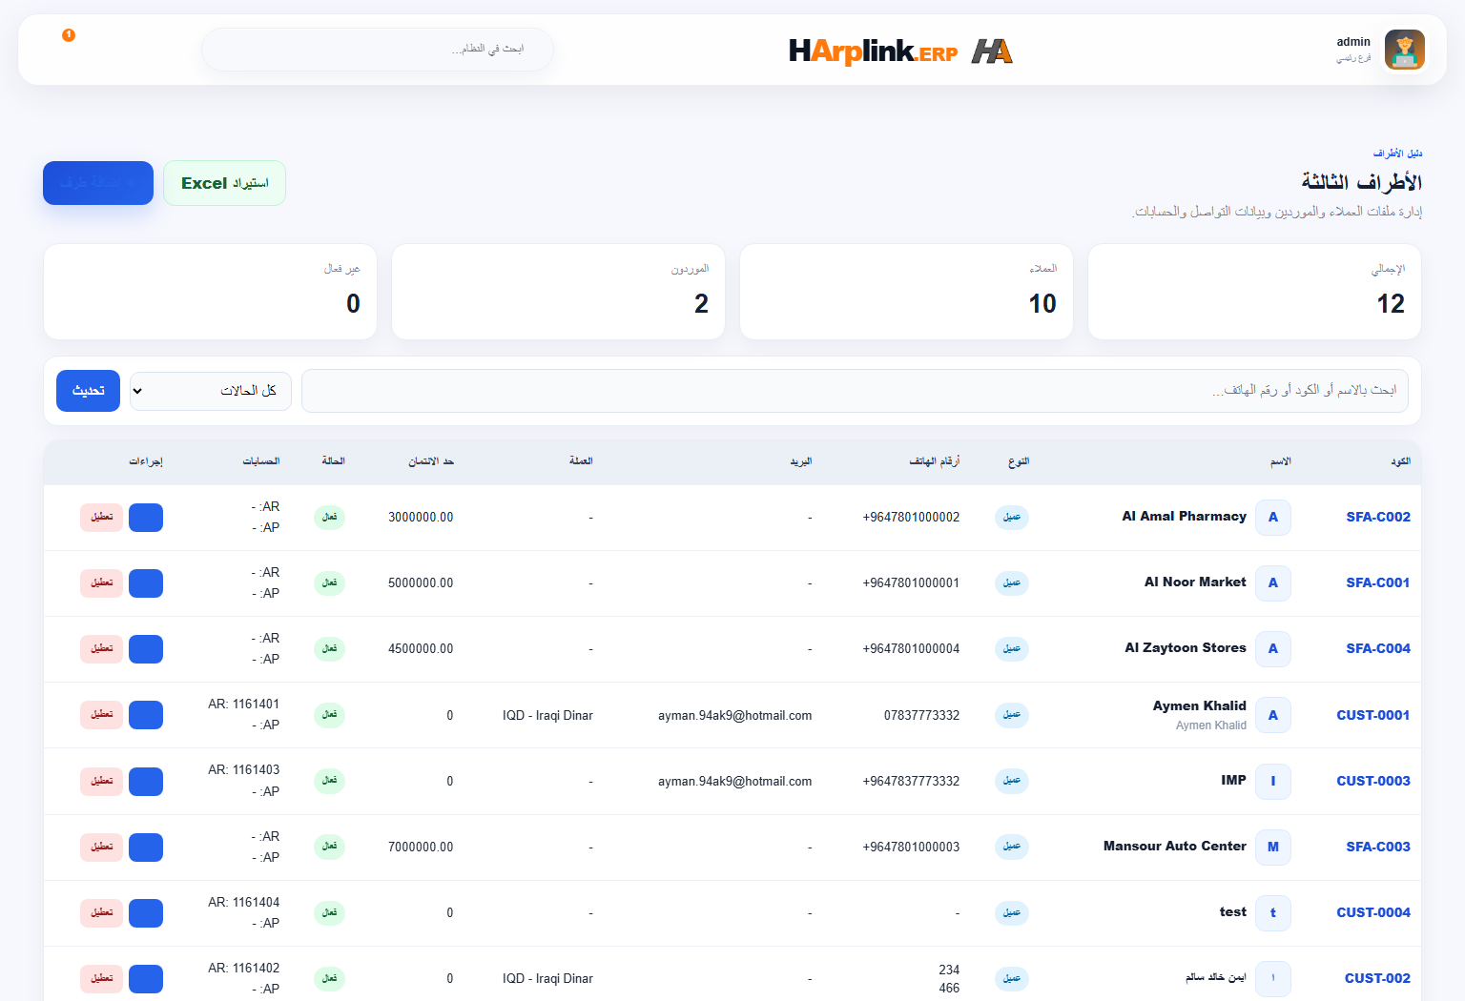The width and height of the screenshot is (1465, 1001).
Task: Click avatar letter of Aymen Khalid
Action: coord(1272,715)
